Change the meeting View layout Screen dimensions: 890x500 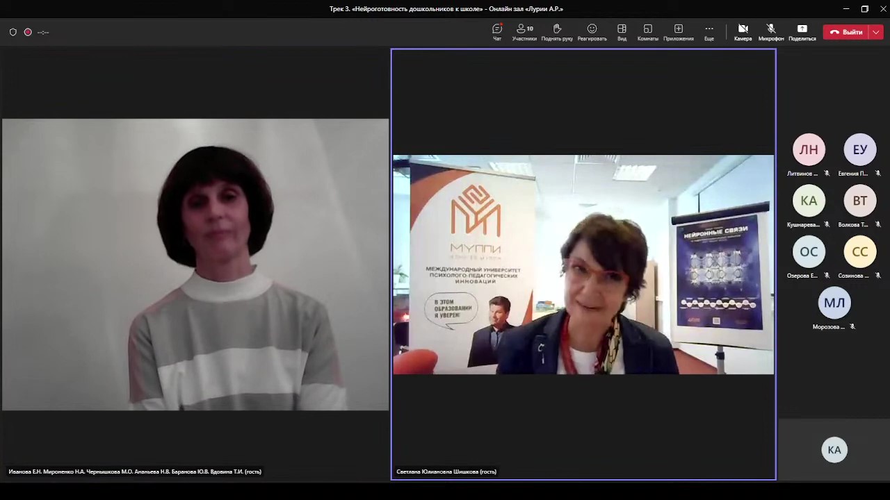622,32
